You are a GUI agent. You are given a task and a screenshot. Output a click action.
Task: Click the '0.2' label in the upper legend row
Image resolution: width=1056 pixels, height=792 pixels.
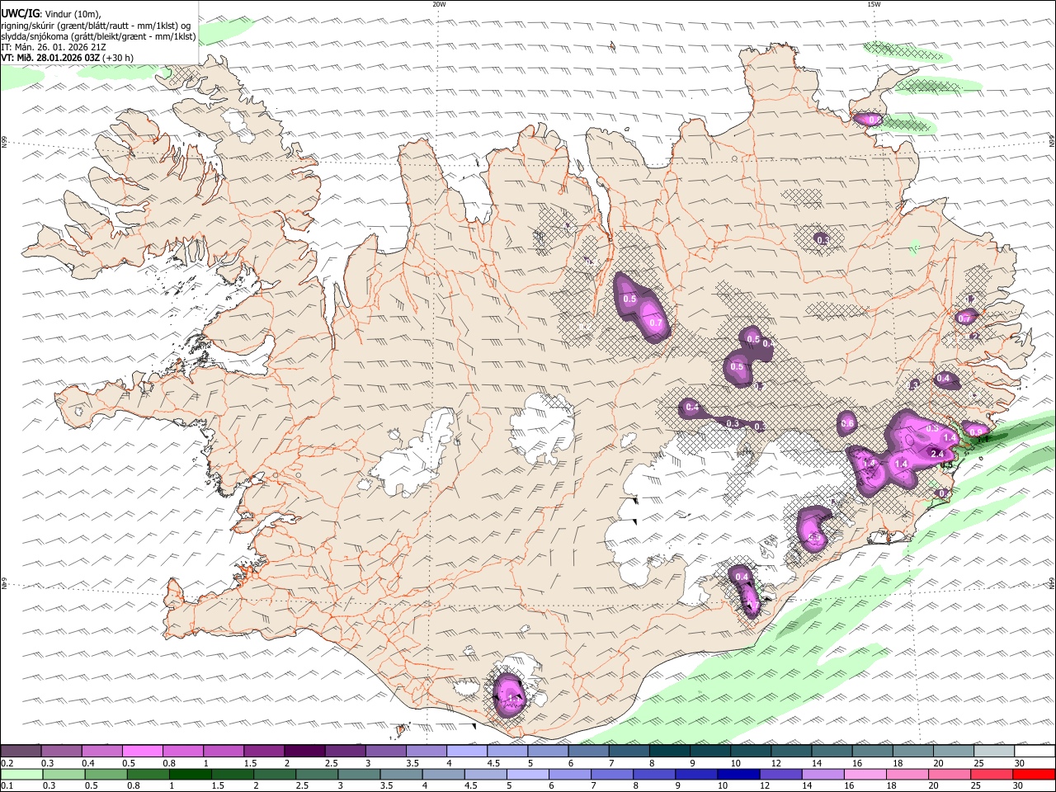pos(7,763)
